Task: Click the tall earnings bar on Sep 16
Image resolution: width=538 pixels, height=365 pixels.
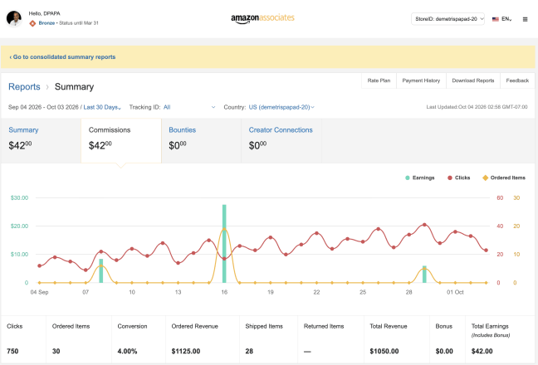Action: point(224,244)
